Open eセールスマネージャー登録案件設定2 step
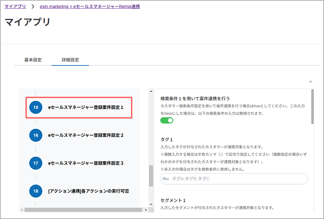Image resolution: width=324 pixels, height=219 pixels. click(86, 135)
